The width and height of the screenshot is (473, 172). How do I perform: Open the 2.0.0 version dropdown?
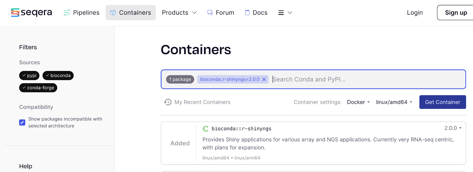453,128
